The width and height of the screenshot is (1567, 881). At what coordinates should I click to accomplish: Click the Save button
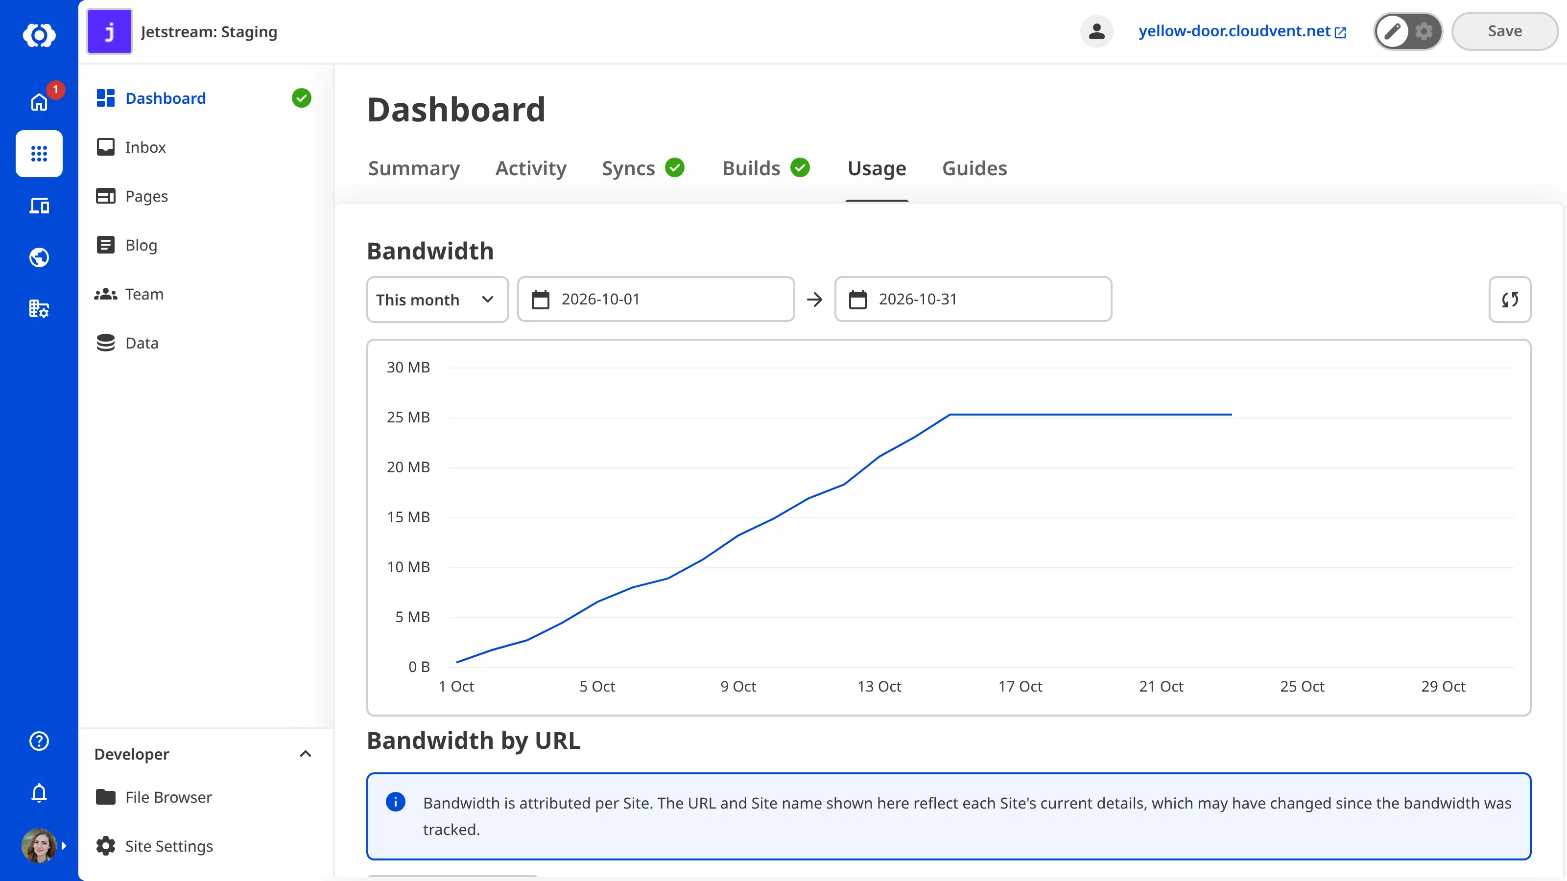tap(1504, 32)
